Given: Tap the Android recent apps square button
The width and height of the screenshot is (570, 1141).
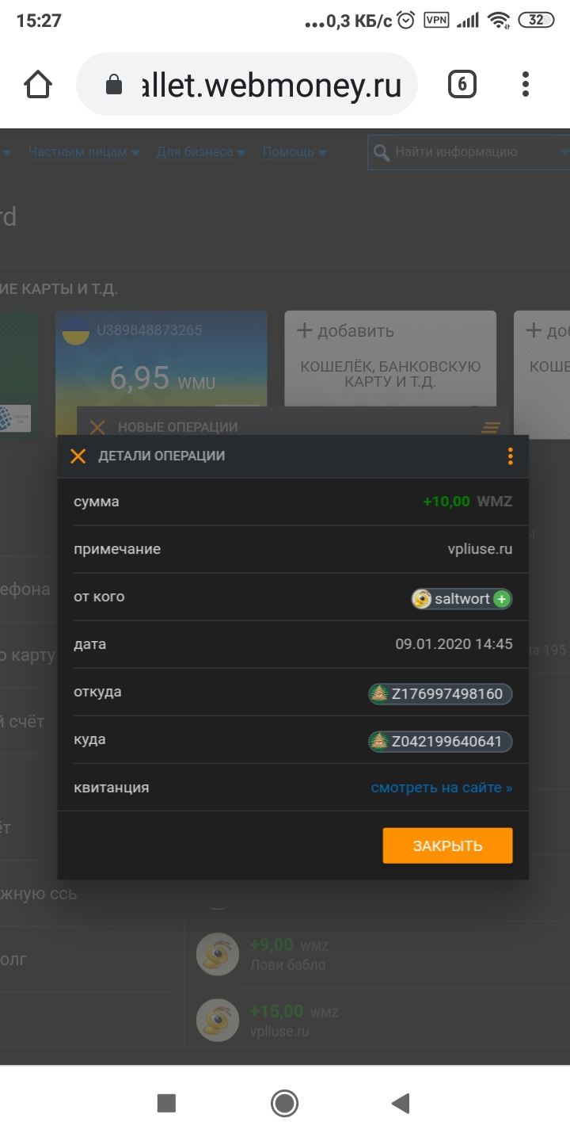Looking at the screenshot, I should [166, 1103].
